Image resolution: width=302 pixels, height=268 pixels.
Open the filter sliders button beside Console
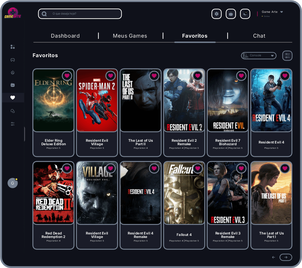point(287,55)
